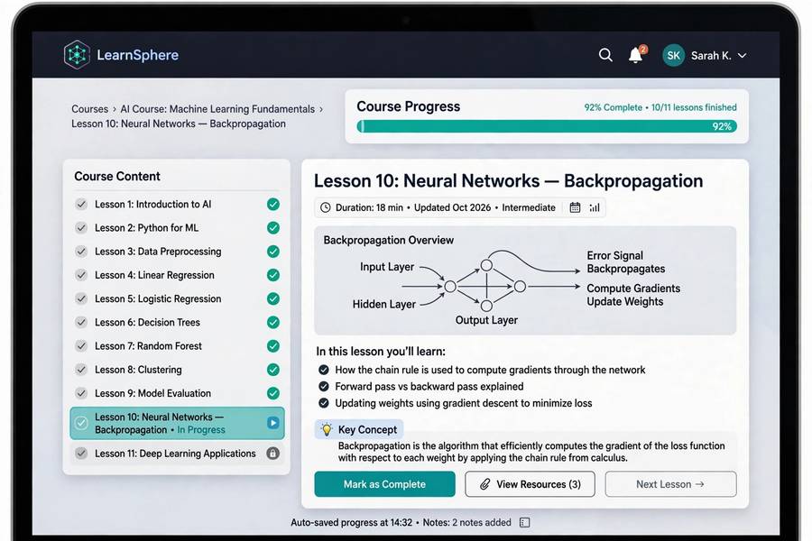The image size is (812, 541).
Task: Click Lesson 10 breadcrumb text
Action: tap(179, 124)
